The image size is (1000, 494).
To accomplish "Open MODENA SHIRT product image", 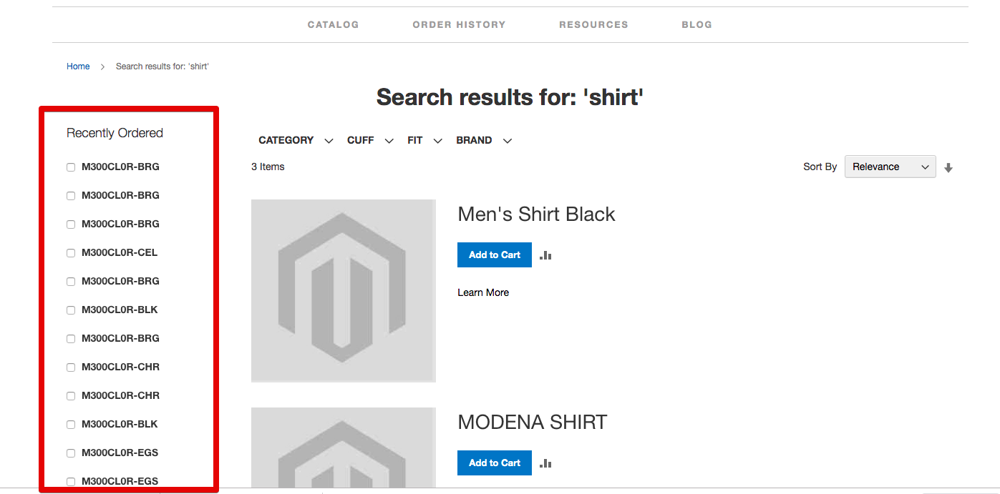I will click(x=344, y=449).
